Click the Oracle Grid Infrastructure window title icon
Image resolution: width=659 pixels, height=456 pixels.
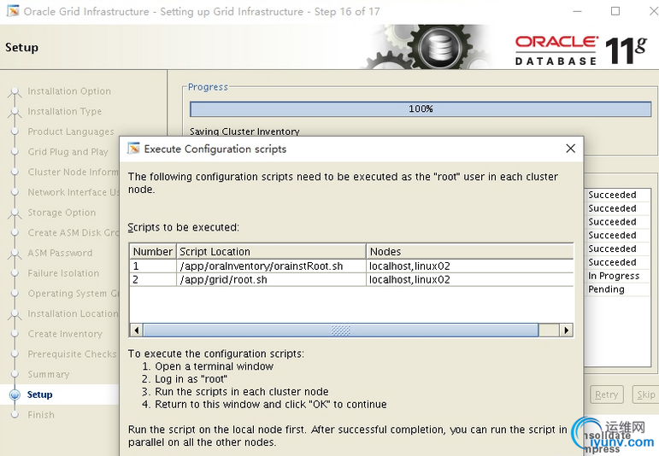point(13,11)
